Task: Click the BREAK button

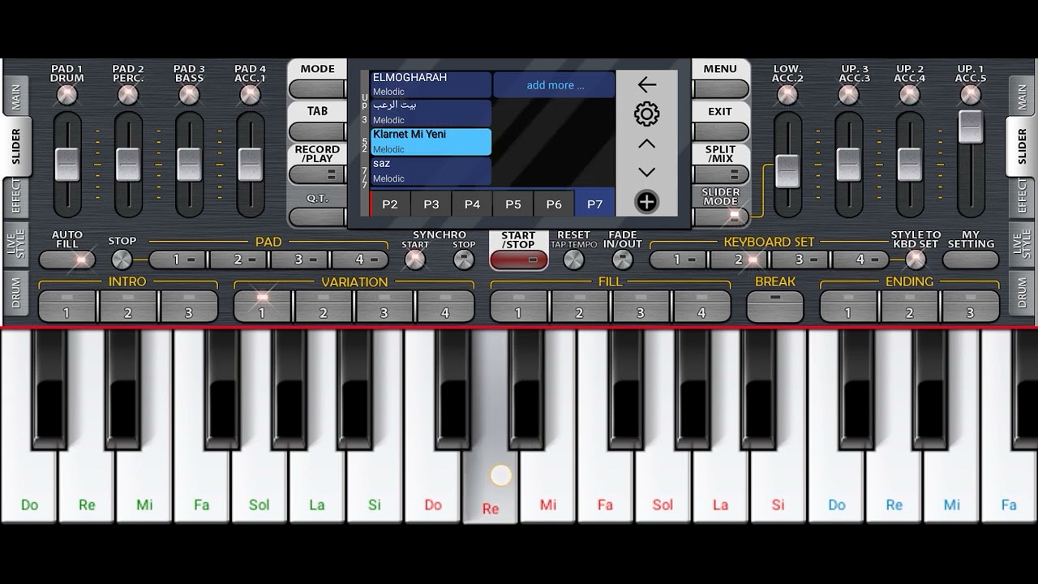Action: click(775, 307)
